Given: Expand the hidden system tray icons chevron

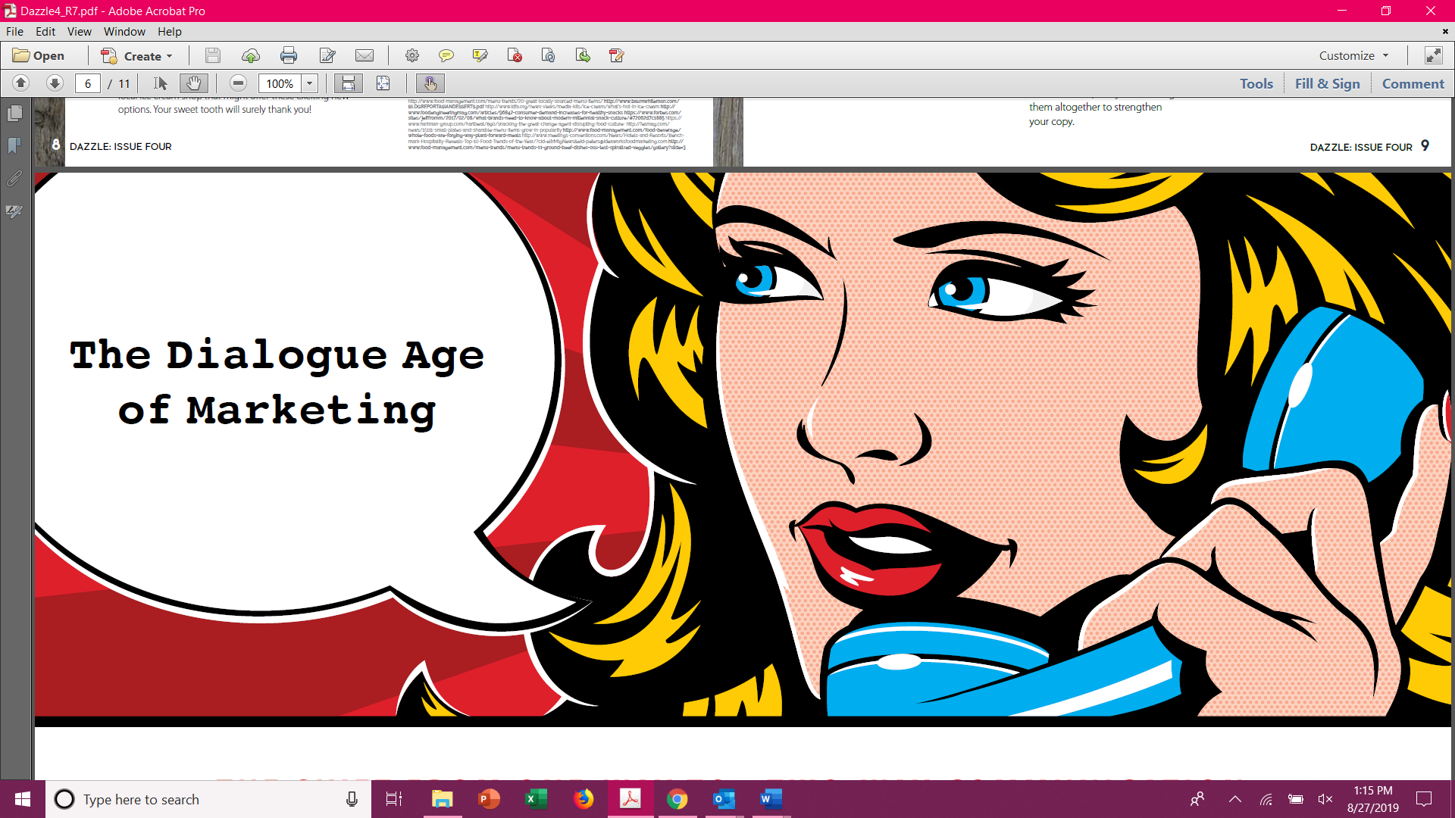Looking at the screenshot, I should (1234, 799).
